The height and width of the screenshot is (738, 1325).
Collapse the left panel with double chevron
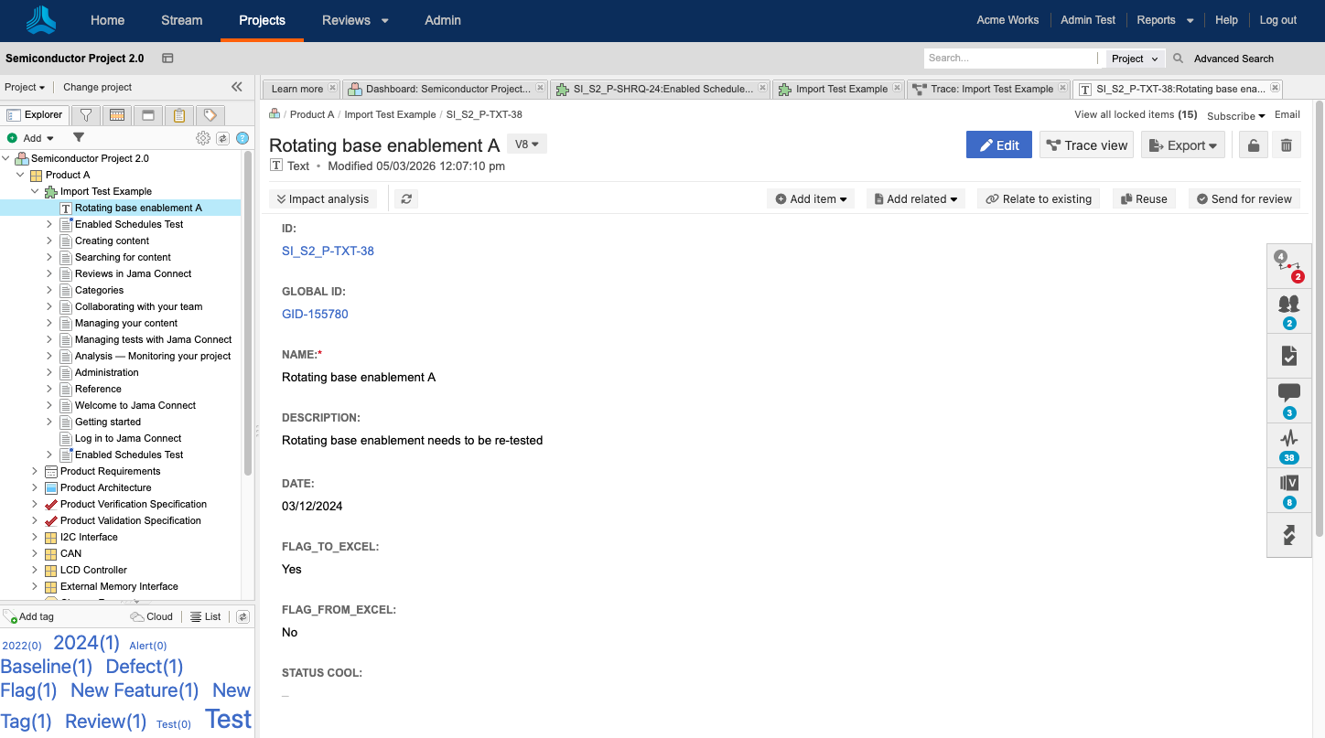pos(237,87)
